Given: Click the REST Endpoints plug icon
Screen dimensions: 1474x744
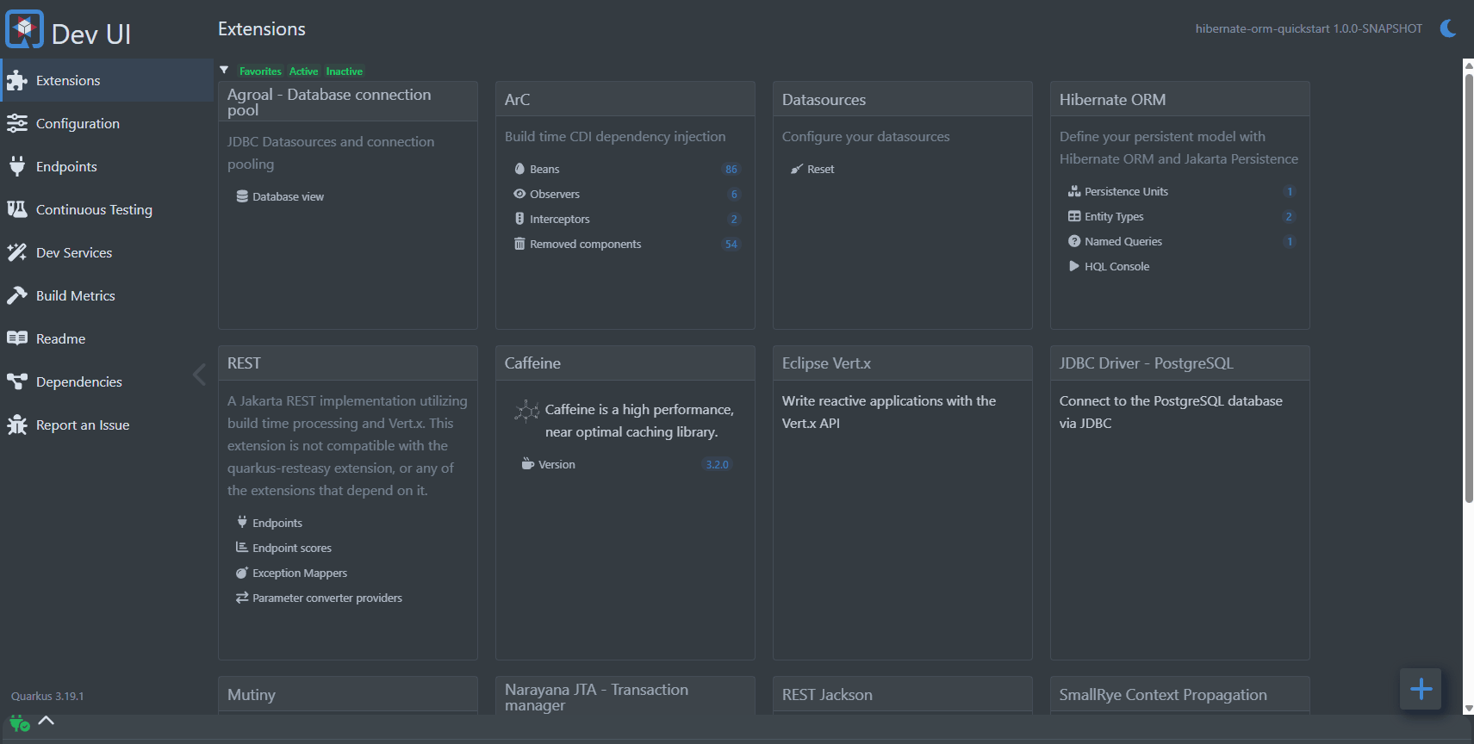Looking at the screenshot, I should click(x=242, y=522).
